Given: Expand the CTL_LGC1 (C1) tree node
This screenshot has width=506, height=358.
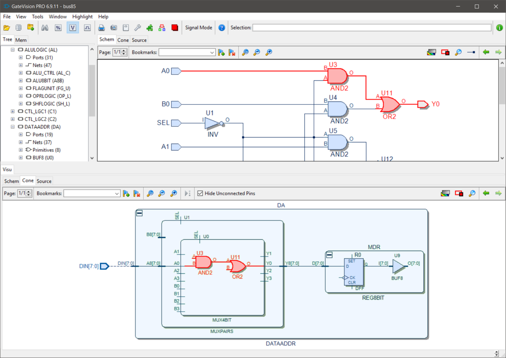Looking at the screenshot, I should [13, 112].
